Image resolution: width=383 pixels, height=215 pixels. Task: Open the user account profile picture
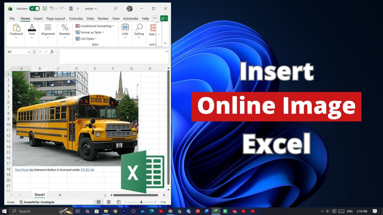[x=130, y=9]
